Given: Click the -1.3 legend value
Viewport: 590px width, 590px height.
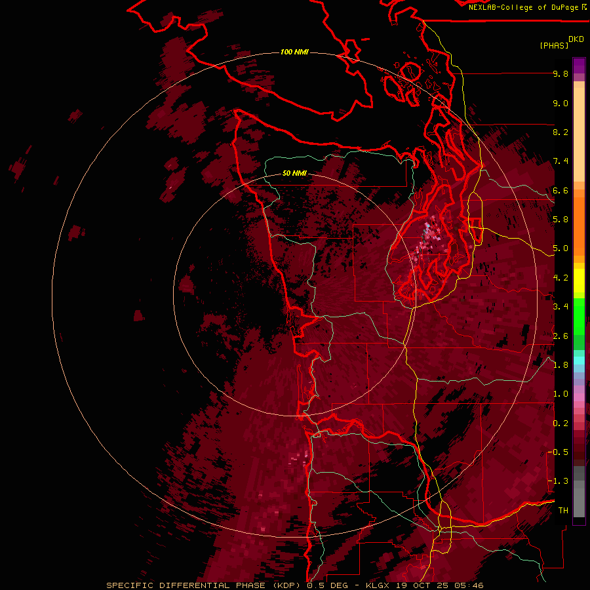Looking at the screenshot, I should point(558,481).
